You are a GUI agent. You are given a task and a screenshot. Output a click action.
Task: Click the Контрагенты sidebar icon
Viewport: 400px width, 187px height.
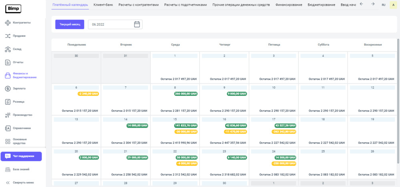click(8, 23)
